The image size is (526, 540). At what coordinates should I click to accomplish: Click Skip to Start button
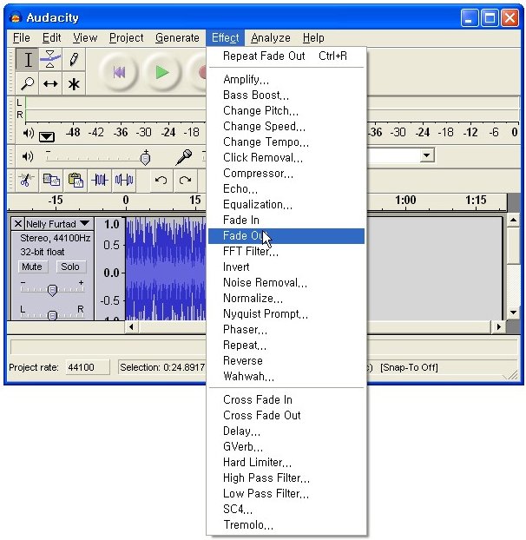(x=118, y=72)
